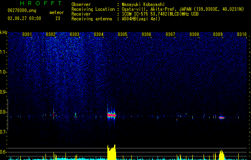Click the 0301 time marker

click(x=27, y=34)
